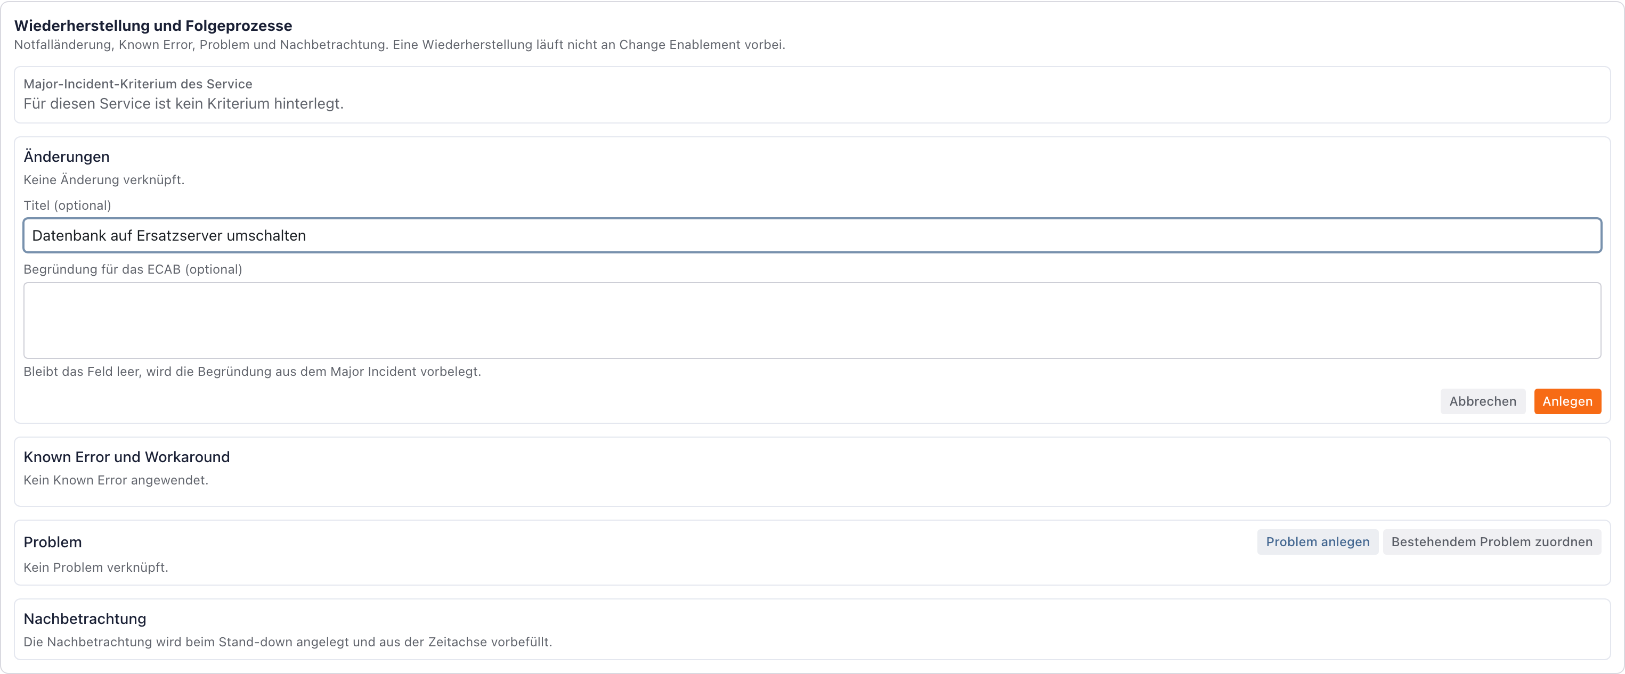Click the Titel input field
Screen dimensions: 1625x674
(x=812, y=235)
